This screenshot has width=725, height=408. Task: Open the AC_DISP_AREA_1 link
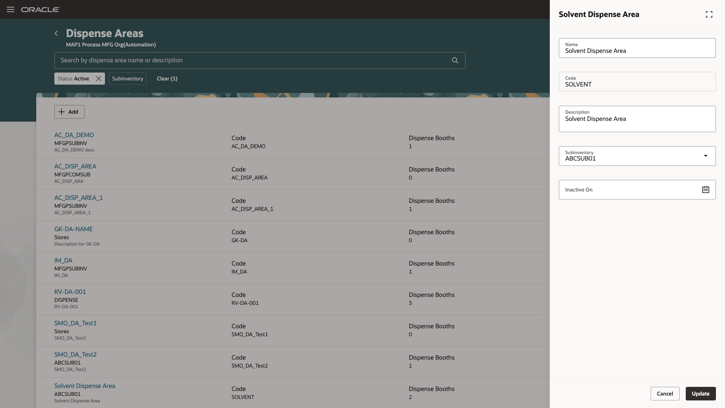coord(79,198)
